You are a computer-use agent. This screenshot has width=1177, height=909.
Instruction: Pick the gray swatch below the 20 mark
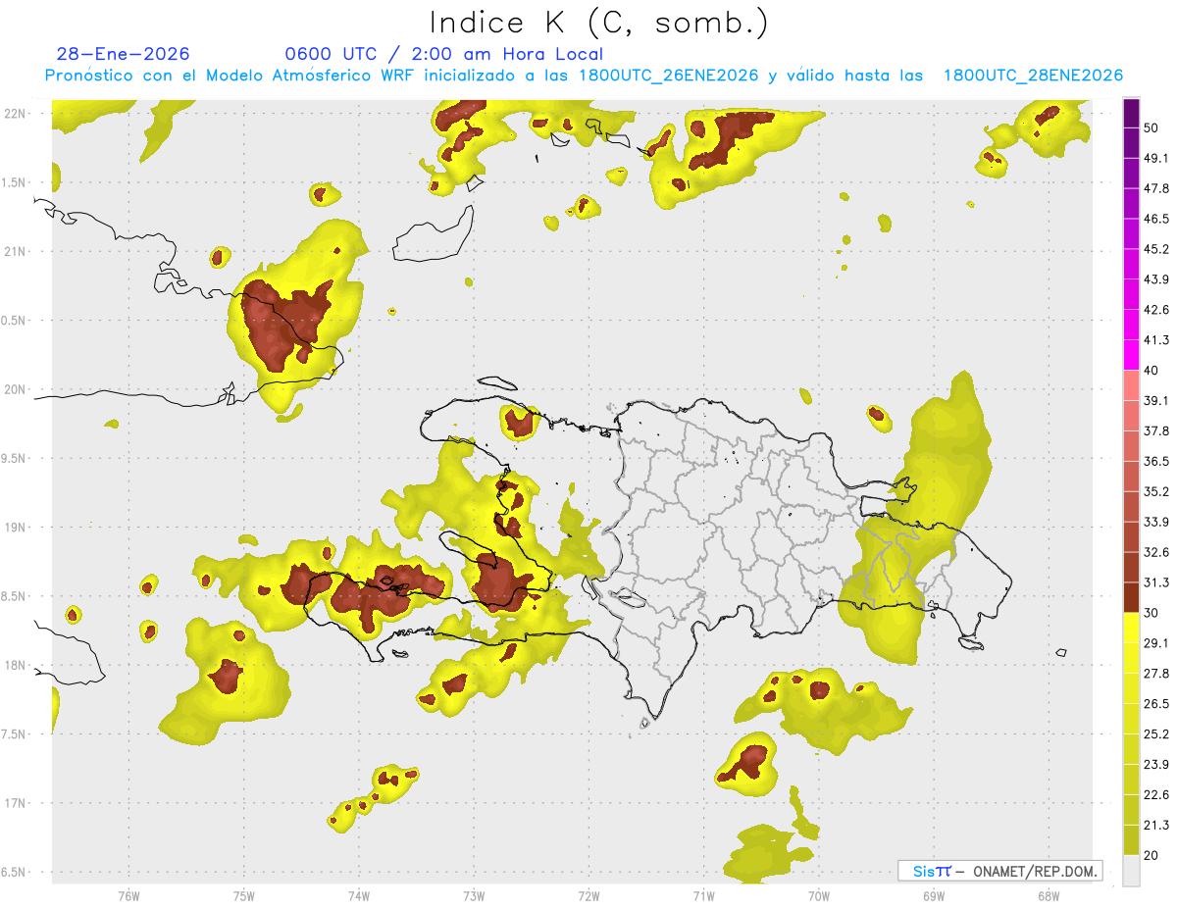pyautogui.click(x=1132, y=871)
